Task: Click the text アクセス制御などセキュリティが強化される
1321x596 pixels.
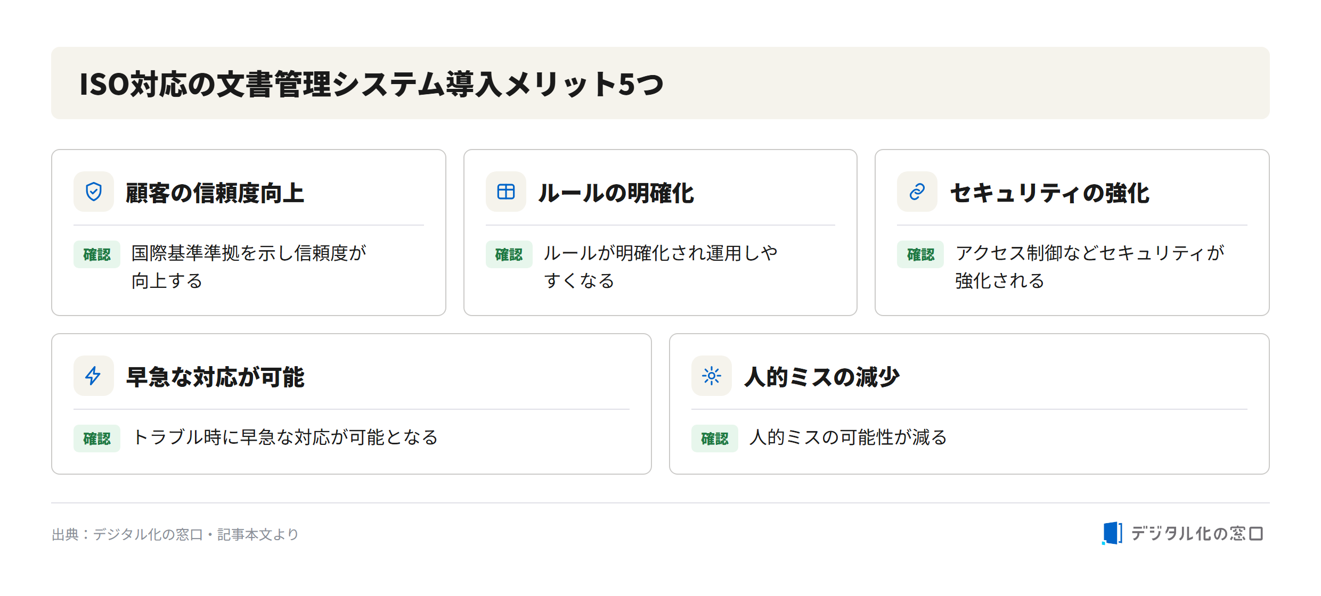Action: click(x=1090, y=267)
